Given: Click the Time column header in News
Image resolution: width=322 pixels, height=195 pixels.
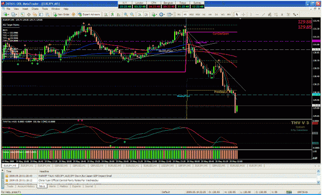Looking at the screenshot, I should (x=9, y=171).
